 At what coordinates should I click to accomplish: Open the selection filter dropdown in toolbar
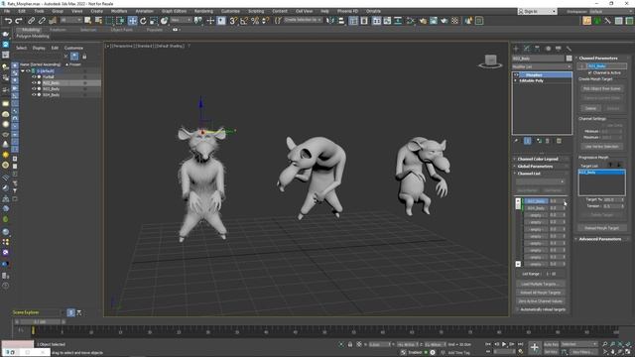(71, 20)
